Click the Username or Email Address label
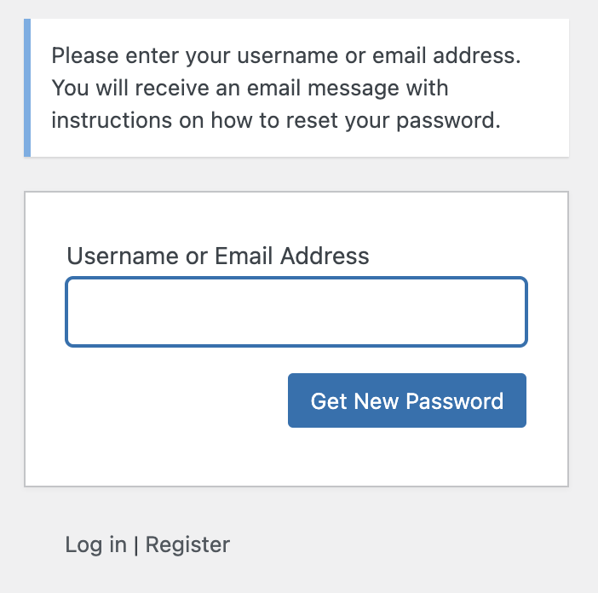Image resolution: width=598 pixels, height=593 pixels. coord(218,256)
